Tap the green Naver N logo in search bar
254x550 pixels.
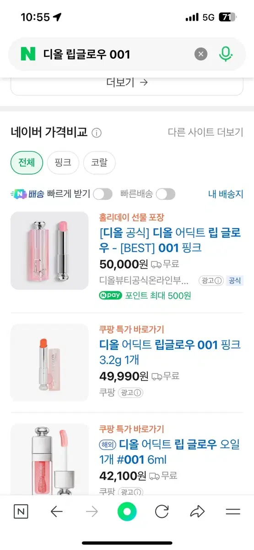click(x=28, y=54)
